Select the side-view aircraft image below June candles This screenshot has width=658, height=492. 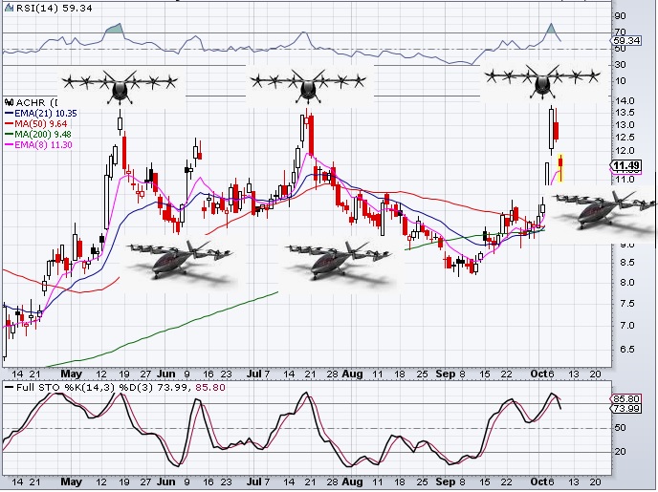(181, 265)
